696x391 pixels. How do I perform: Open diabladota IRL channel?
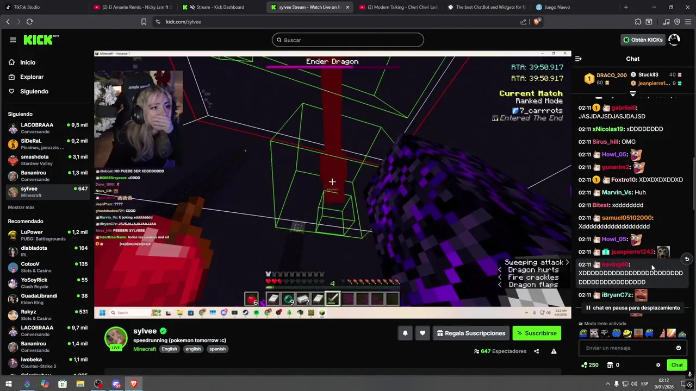coord(47,251)
